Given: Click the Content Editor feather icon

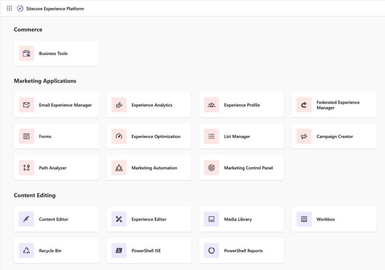Looking at the screenshot, I should click(x=27, y=219).
